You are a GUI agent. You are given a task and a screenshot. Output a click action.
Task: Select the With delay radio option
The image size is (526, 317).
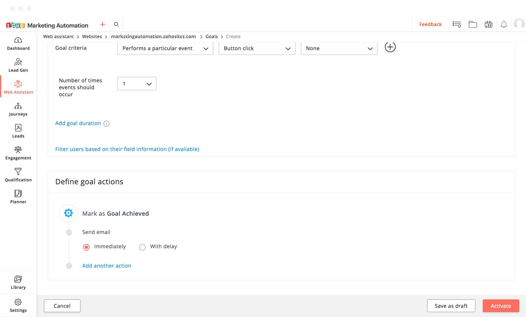[x=142, y=247]
